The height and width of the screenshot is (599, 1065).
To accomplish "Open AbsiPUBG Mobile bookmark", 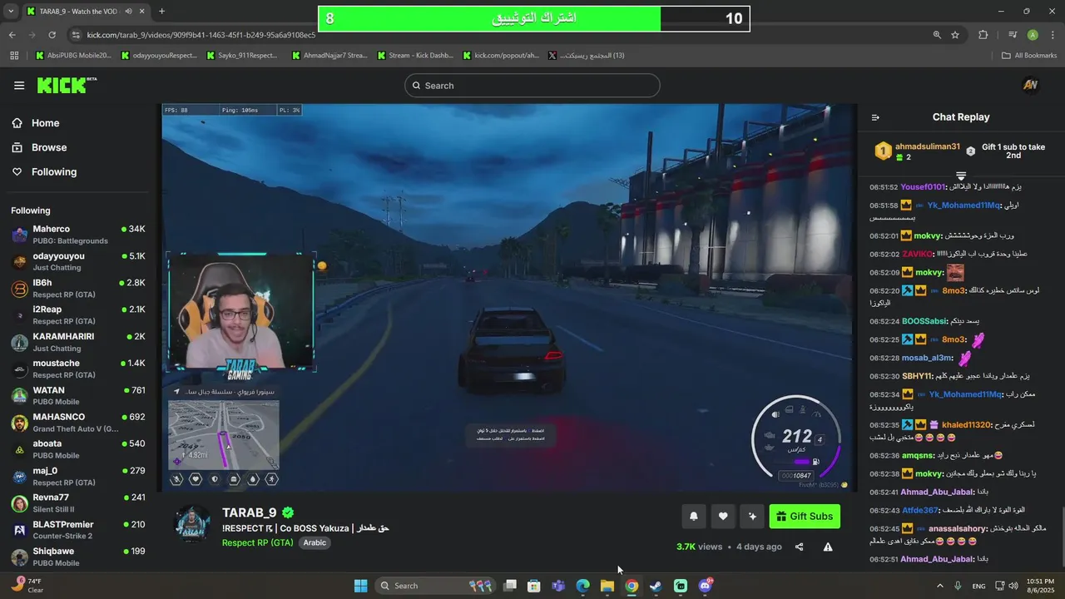I will coord(73,56).
